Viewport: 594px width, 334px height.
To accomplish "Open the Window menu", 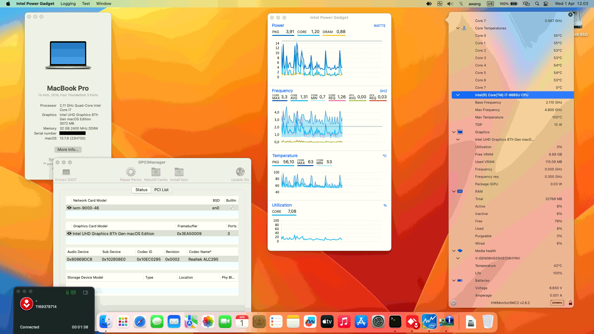I will point(104,4).
